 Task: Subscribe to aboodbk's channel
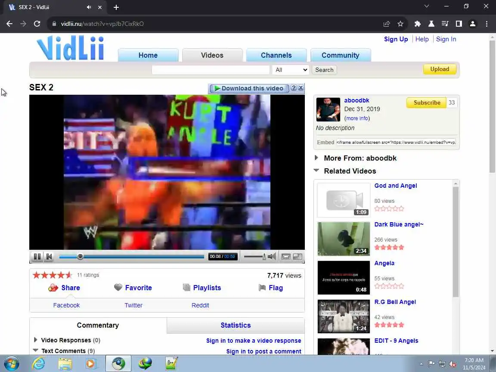[x=427, y=103]
